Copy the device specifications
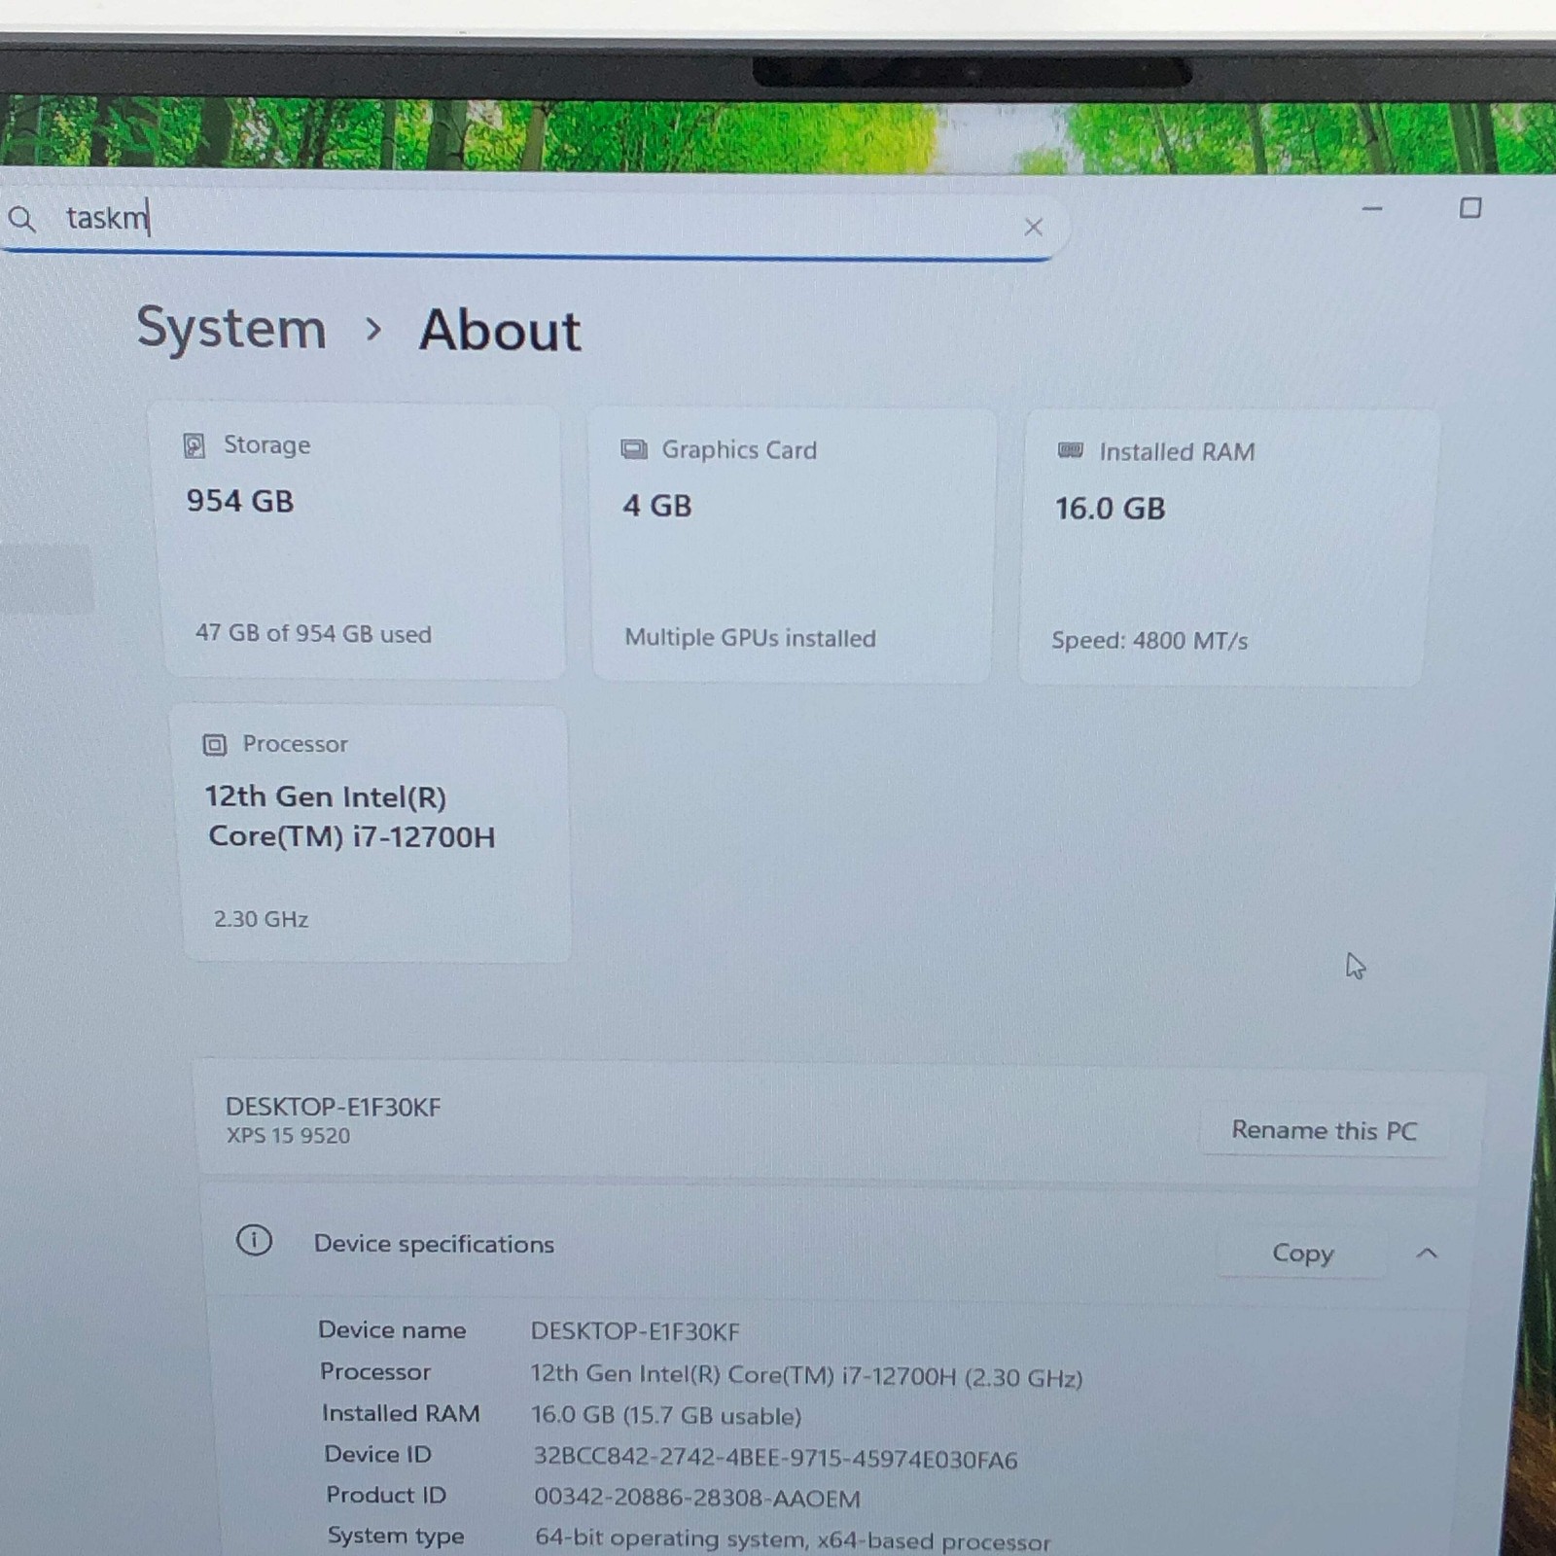 point(1302,1253)
